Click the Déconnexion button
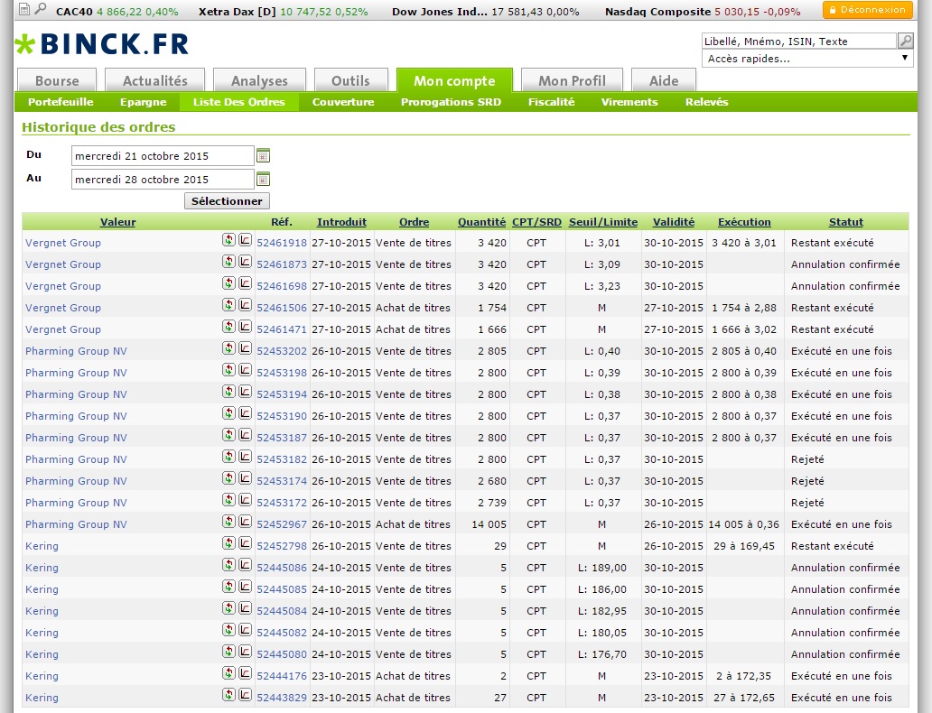 [x=867, y=10]
